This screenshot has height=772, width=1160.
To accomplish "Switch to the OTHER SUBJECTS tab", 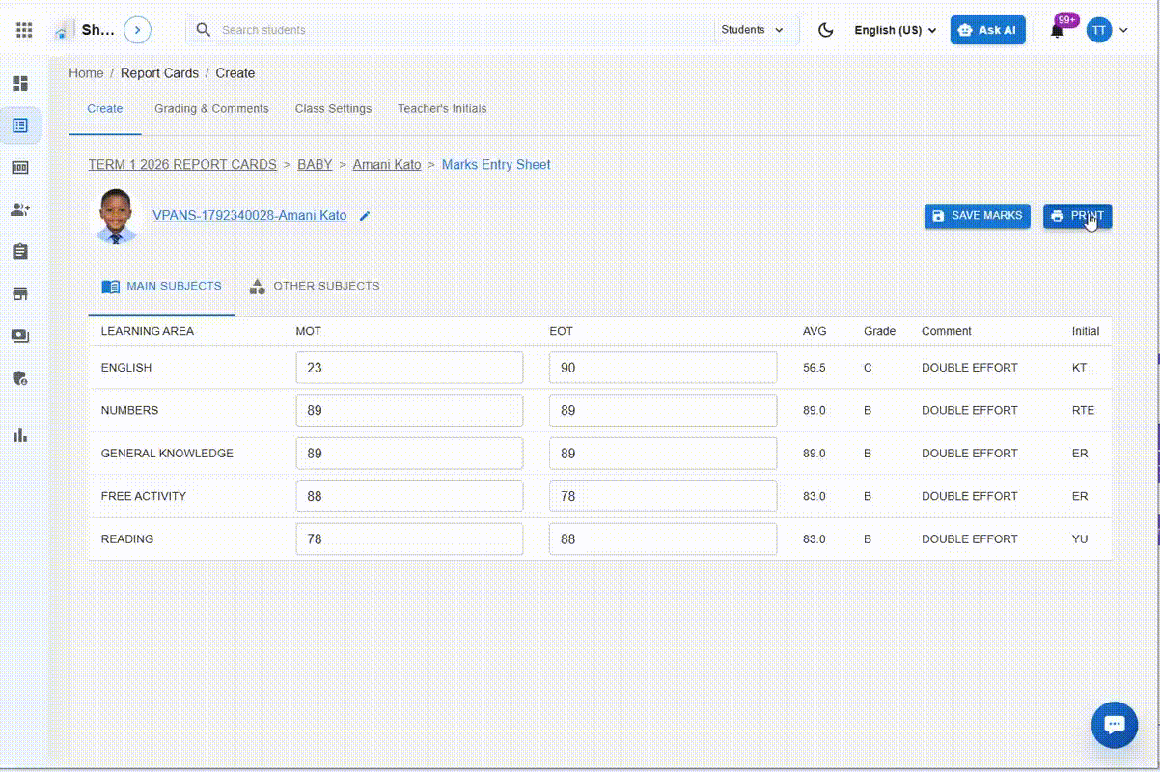I will 315,287.
